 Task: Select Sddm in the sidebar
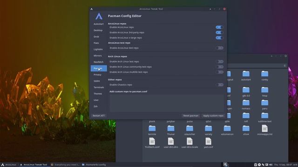99,81
